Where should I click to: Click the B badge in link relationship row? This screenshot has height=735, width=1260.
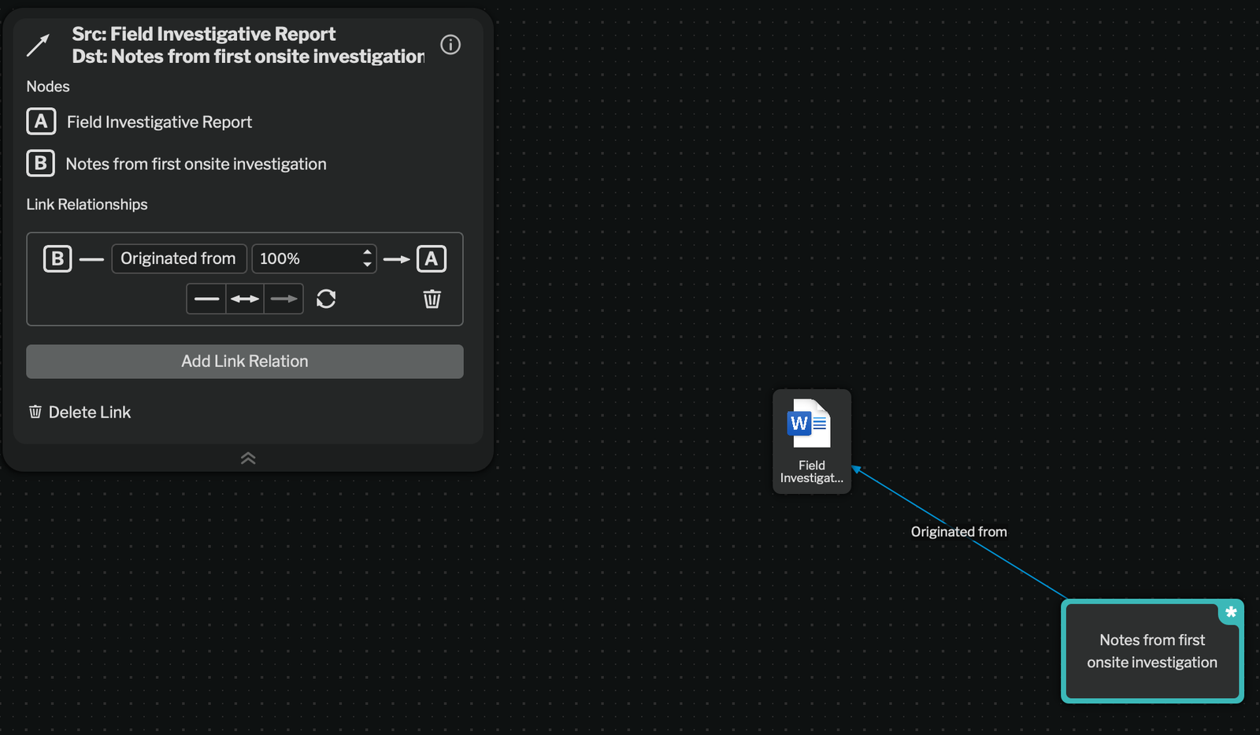pyautogui.click(x=57, y=258)
